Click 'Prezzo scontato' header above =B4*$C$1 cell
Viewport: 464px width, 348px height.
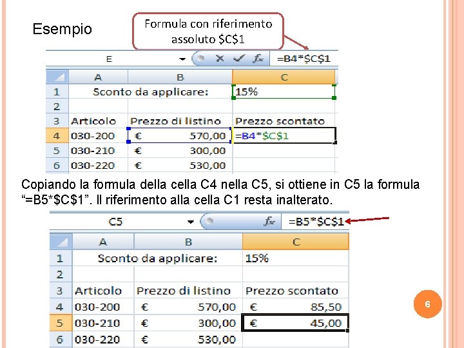[280, 121]
